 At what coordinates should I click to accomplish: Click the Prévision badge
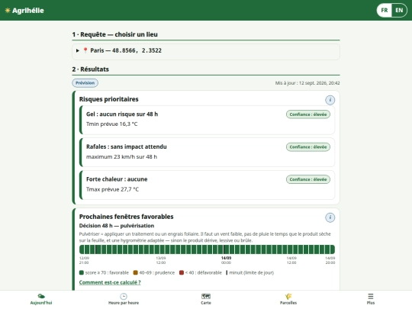[x=85, y=82]
